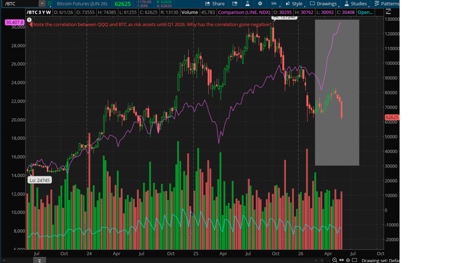
Task: Click the collapse handle on bottom scrollbar
Action: click(x=40, y=260)
